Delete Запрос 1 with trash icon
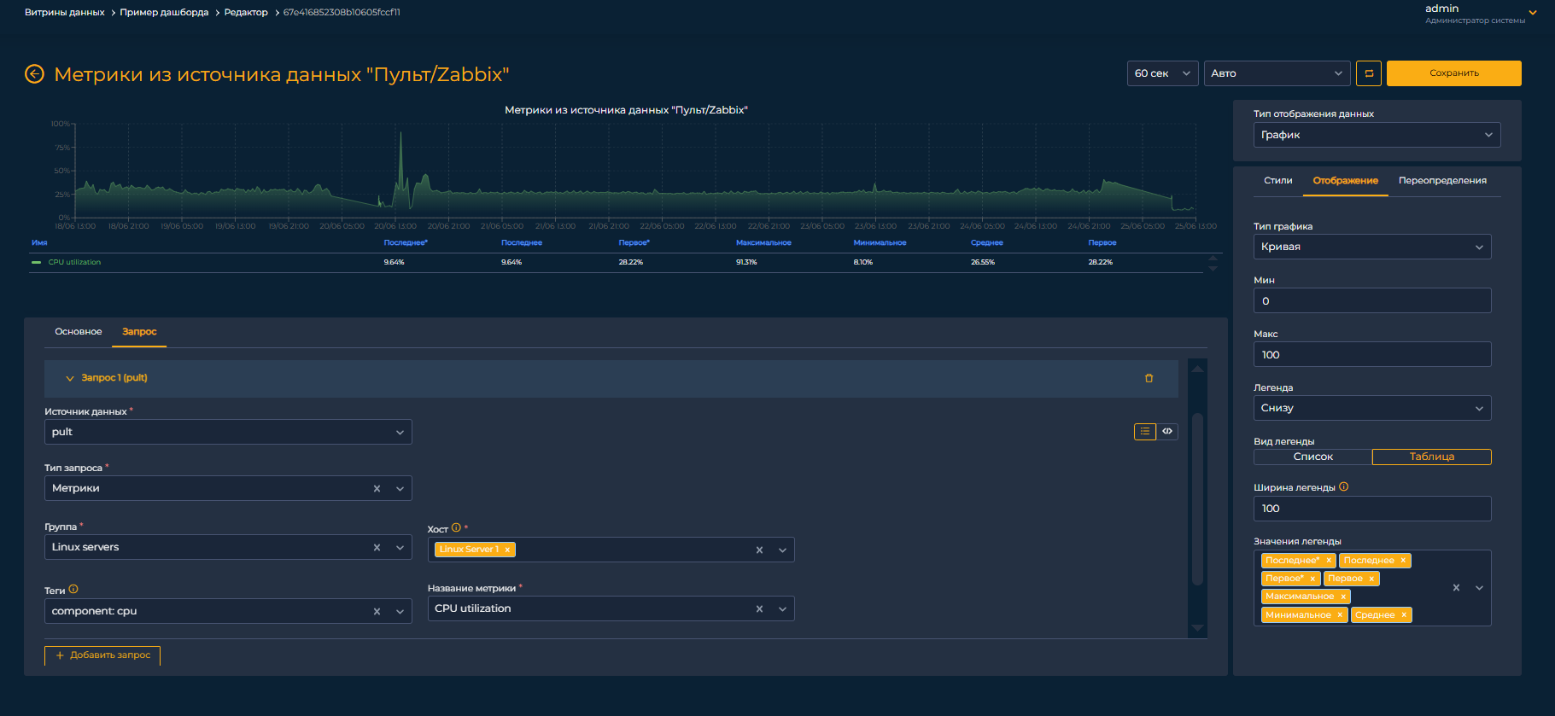 [1149, 378]
